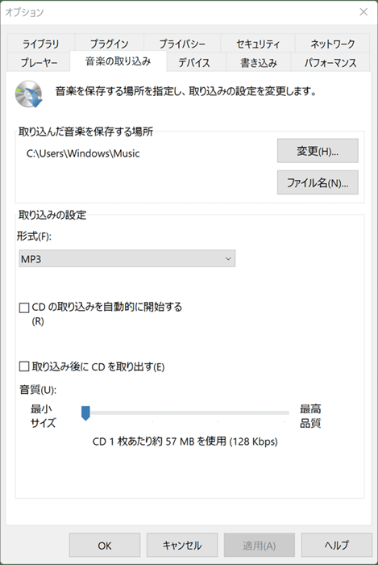
Task: Click the CD rip icon beside the description
Action: coord(28,94)
